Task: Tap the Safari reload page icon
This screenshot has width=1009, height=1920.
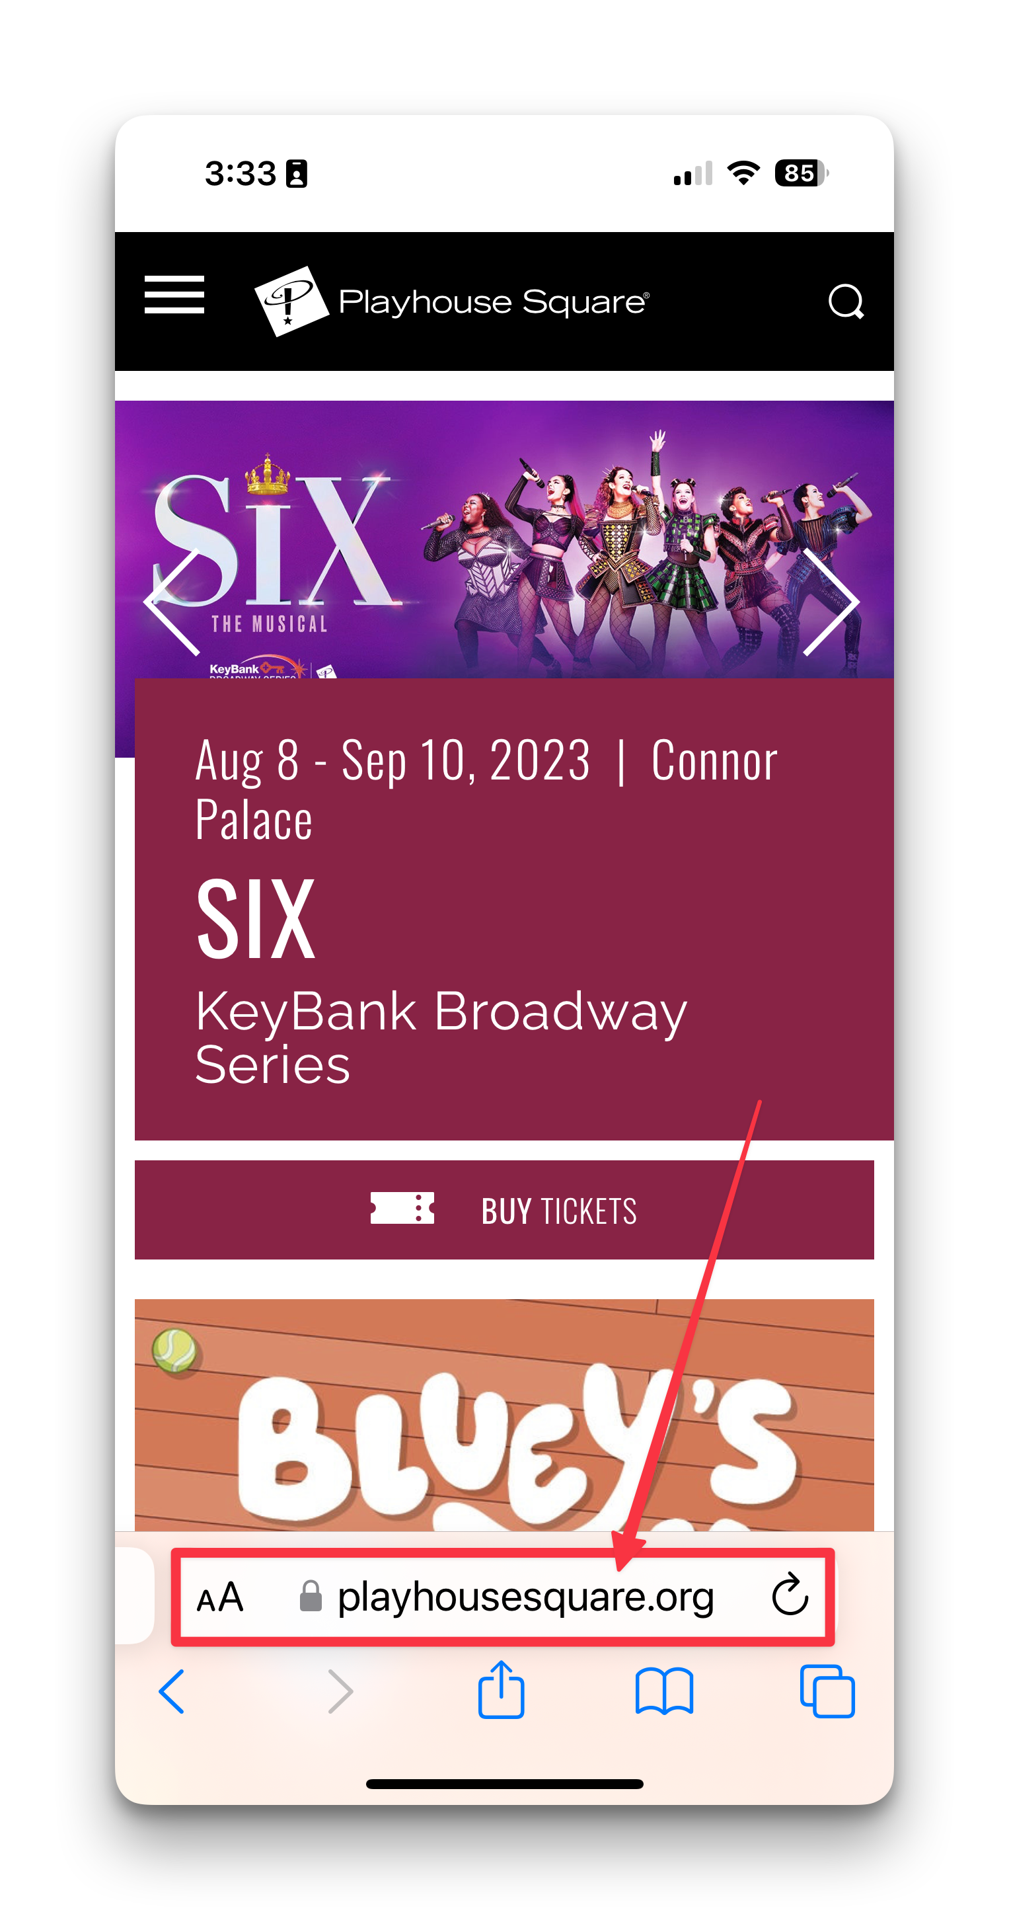Action: click(x=790, y=1596)
